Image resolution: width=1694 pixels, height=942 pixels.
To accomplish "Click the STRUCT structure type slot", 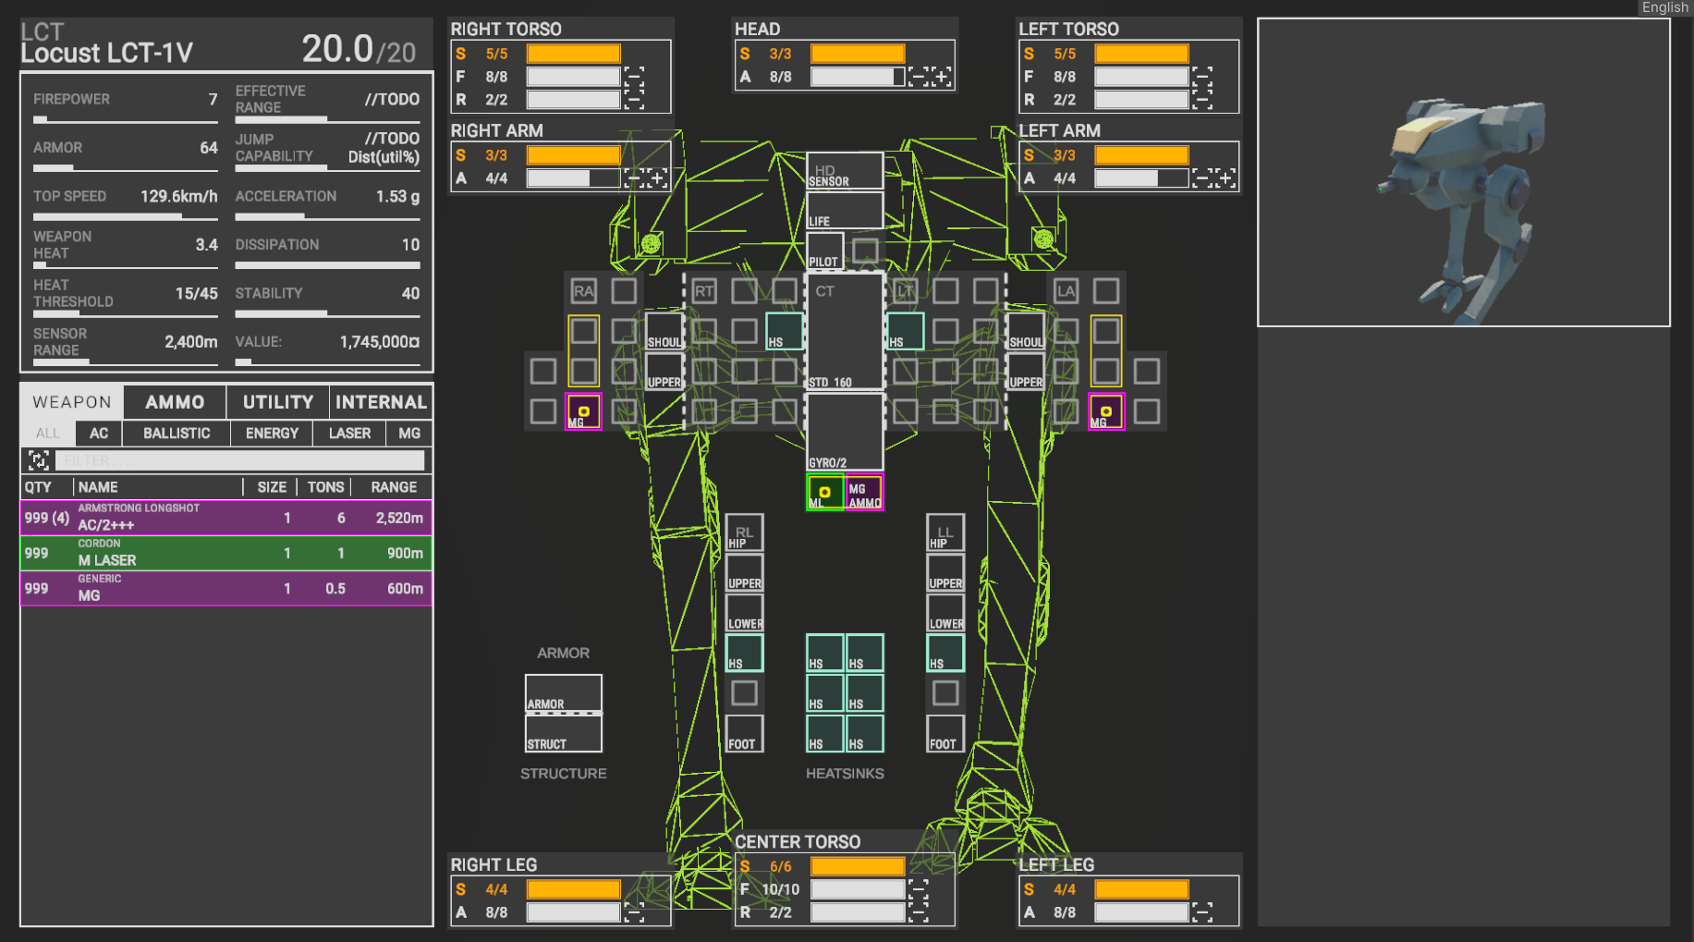I will [564, 733].
